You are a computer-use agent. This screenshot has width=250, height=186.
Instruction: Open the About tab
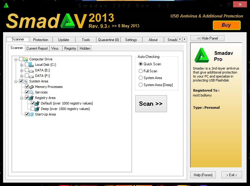153,40
